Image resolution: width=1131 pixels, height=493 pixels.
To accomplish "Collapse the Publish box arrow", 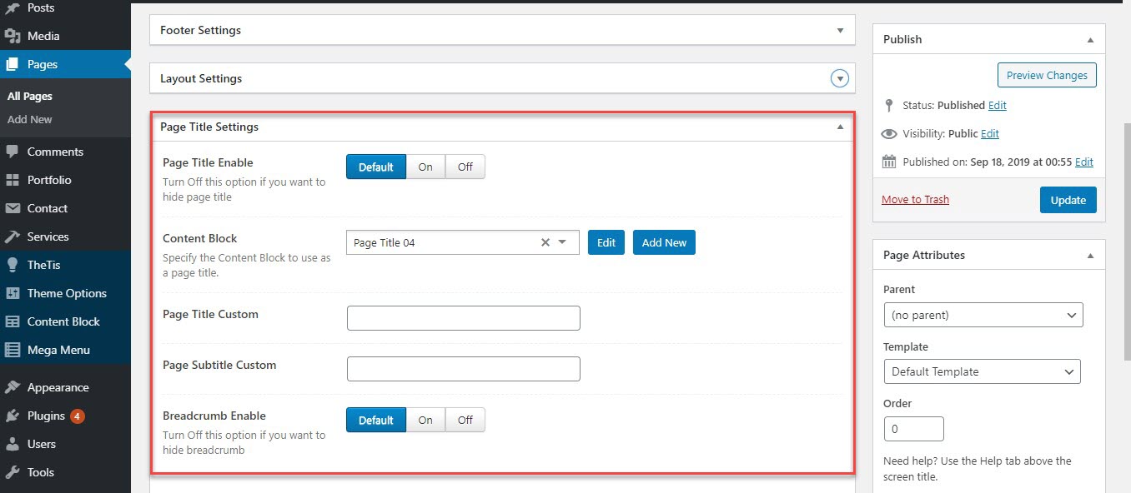I will tap(1090, 39).
